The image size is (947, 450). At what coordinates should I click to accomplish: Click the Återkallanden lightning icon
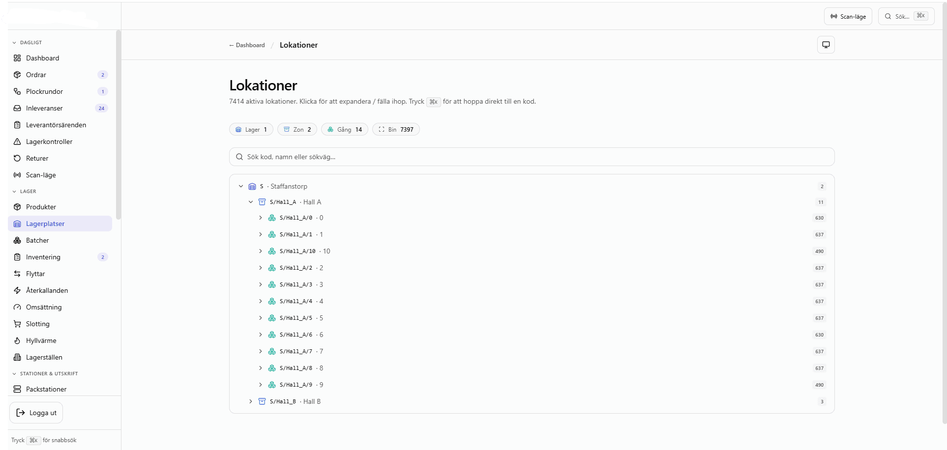point(17,290)
